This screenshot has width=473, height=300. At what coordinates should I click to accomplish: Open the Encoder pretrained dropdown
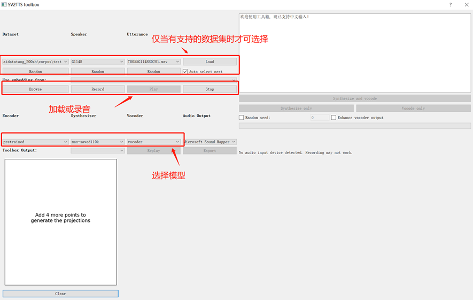click(x=36, y=142)
